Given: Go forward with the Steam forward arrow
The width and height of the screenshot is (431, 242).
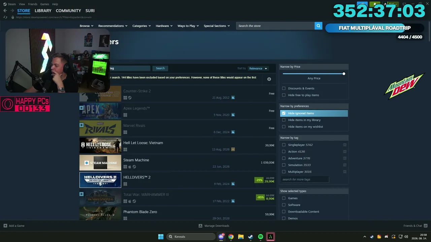Looking at the screenshot, I should [12, 11].
